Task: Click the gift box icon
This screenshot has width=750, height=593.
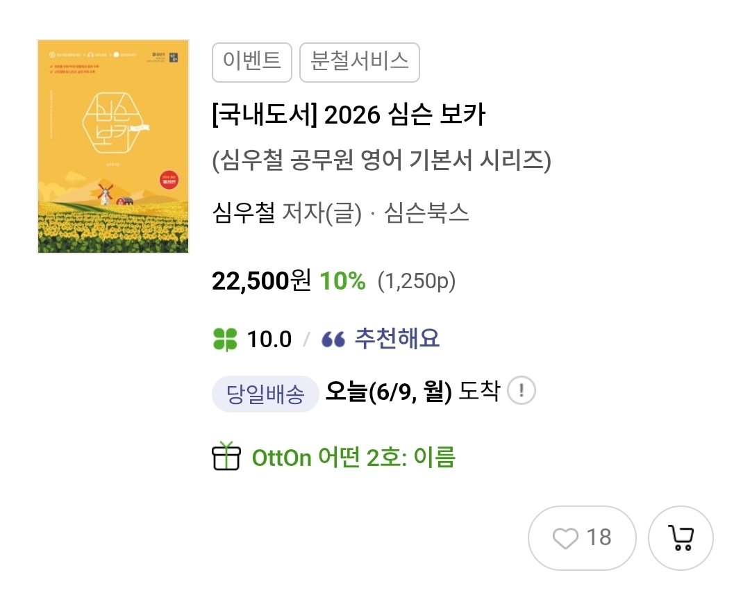Action: (x=226, y=457)
